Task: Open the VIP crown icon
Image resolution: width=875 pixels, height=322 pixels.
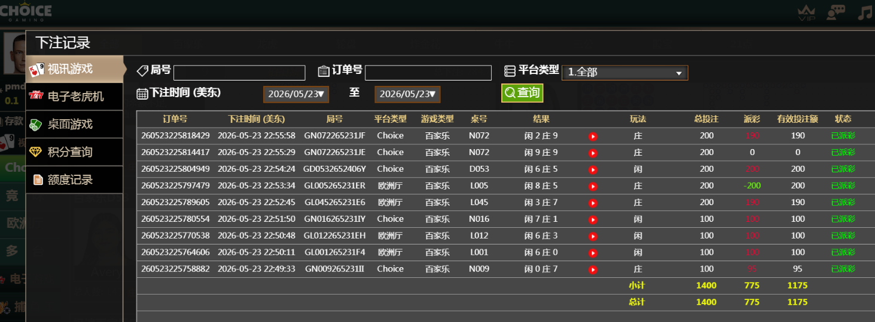Action: (806, 13)
